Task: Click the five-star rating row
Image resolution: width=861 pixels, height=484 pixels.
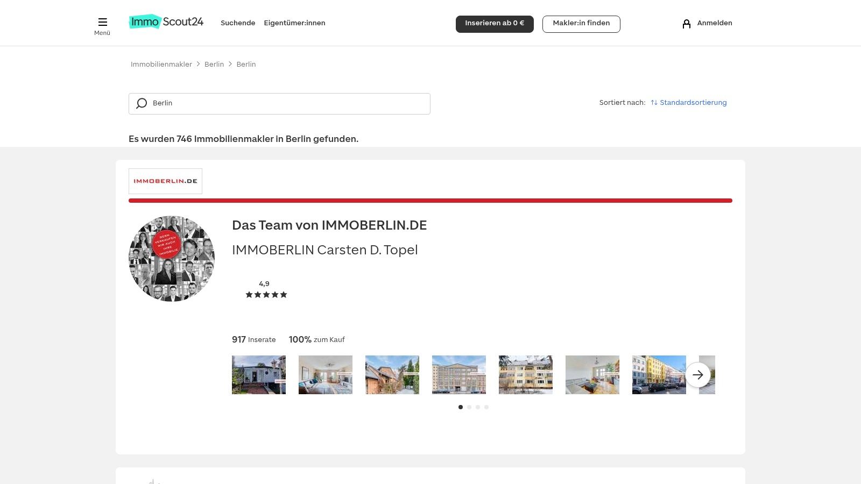Action: 266,295
